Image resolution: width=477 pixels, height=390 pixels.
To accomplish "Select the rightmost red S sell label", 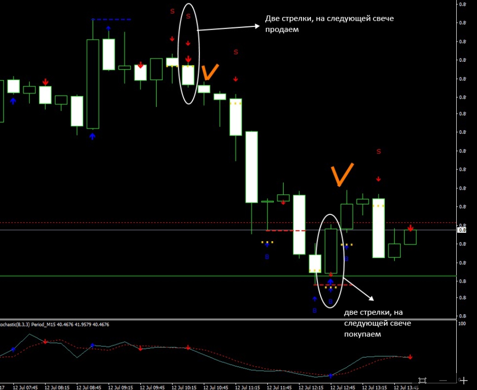I will coord(378,151).
